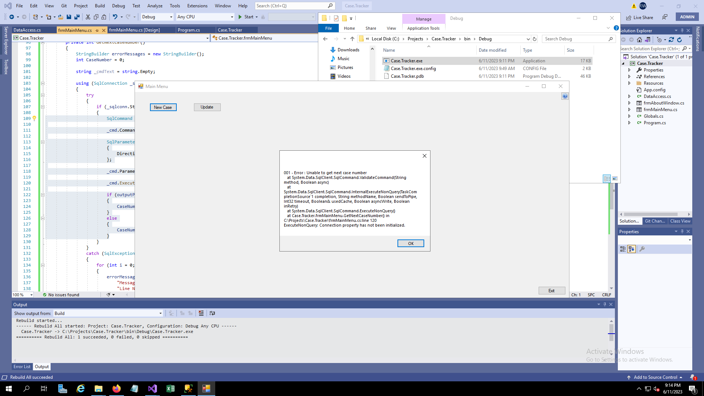
Task: Select the alphabetical sort icon in Properties panel
Action: click(631, 249)
